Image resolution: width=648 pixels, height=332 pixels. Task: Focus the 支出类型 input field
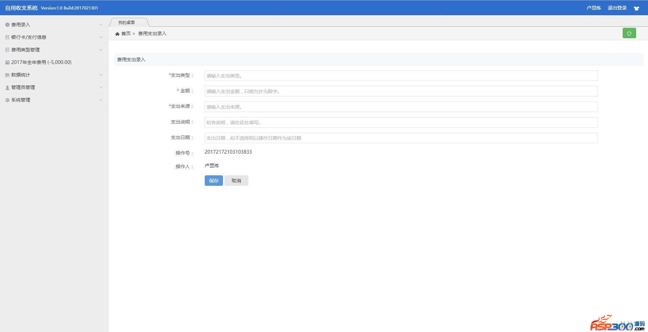click(401, 76)
